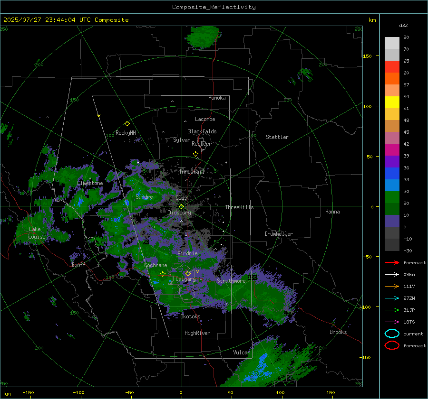Click the RedDeer label

click(202, 144)
